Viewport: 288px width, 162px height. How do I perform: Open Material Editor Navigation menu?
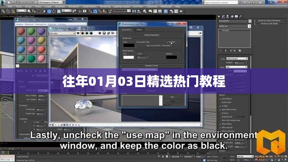coord(41,24)
